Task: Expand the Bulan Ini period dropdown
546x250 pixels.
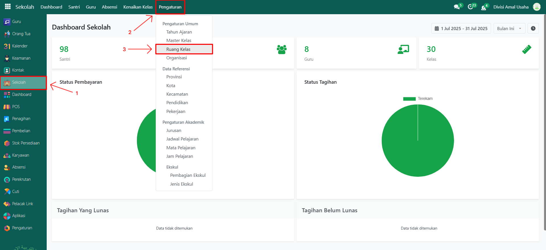Action: (x=509, y=28)
